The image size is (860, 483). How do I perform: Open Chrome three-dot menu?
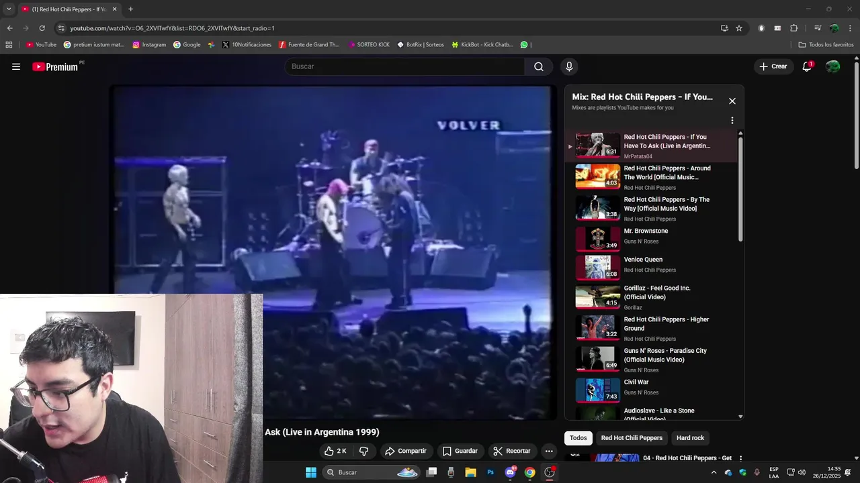(849, 28)
